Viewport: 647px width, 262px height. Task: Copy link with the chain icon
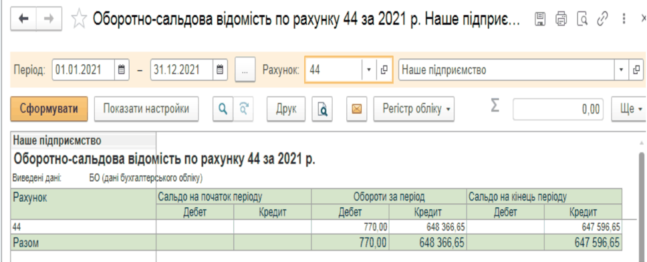604,19
